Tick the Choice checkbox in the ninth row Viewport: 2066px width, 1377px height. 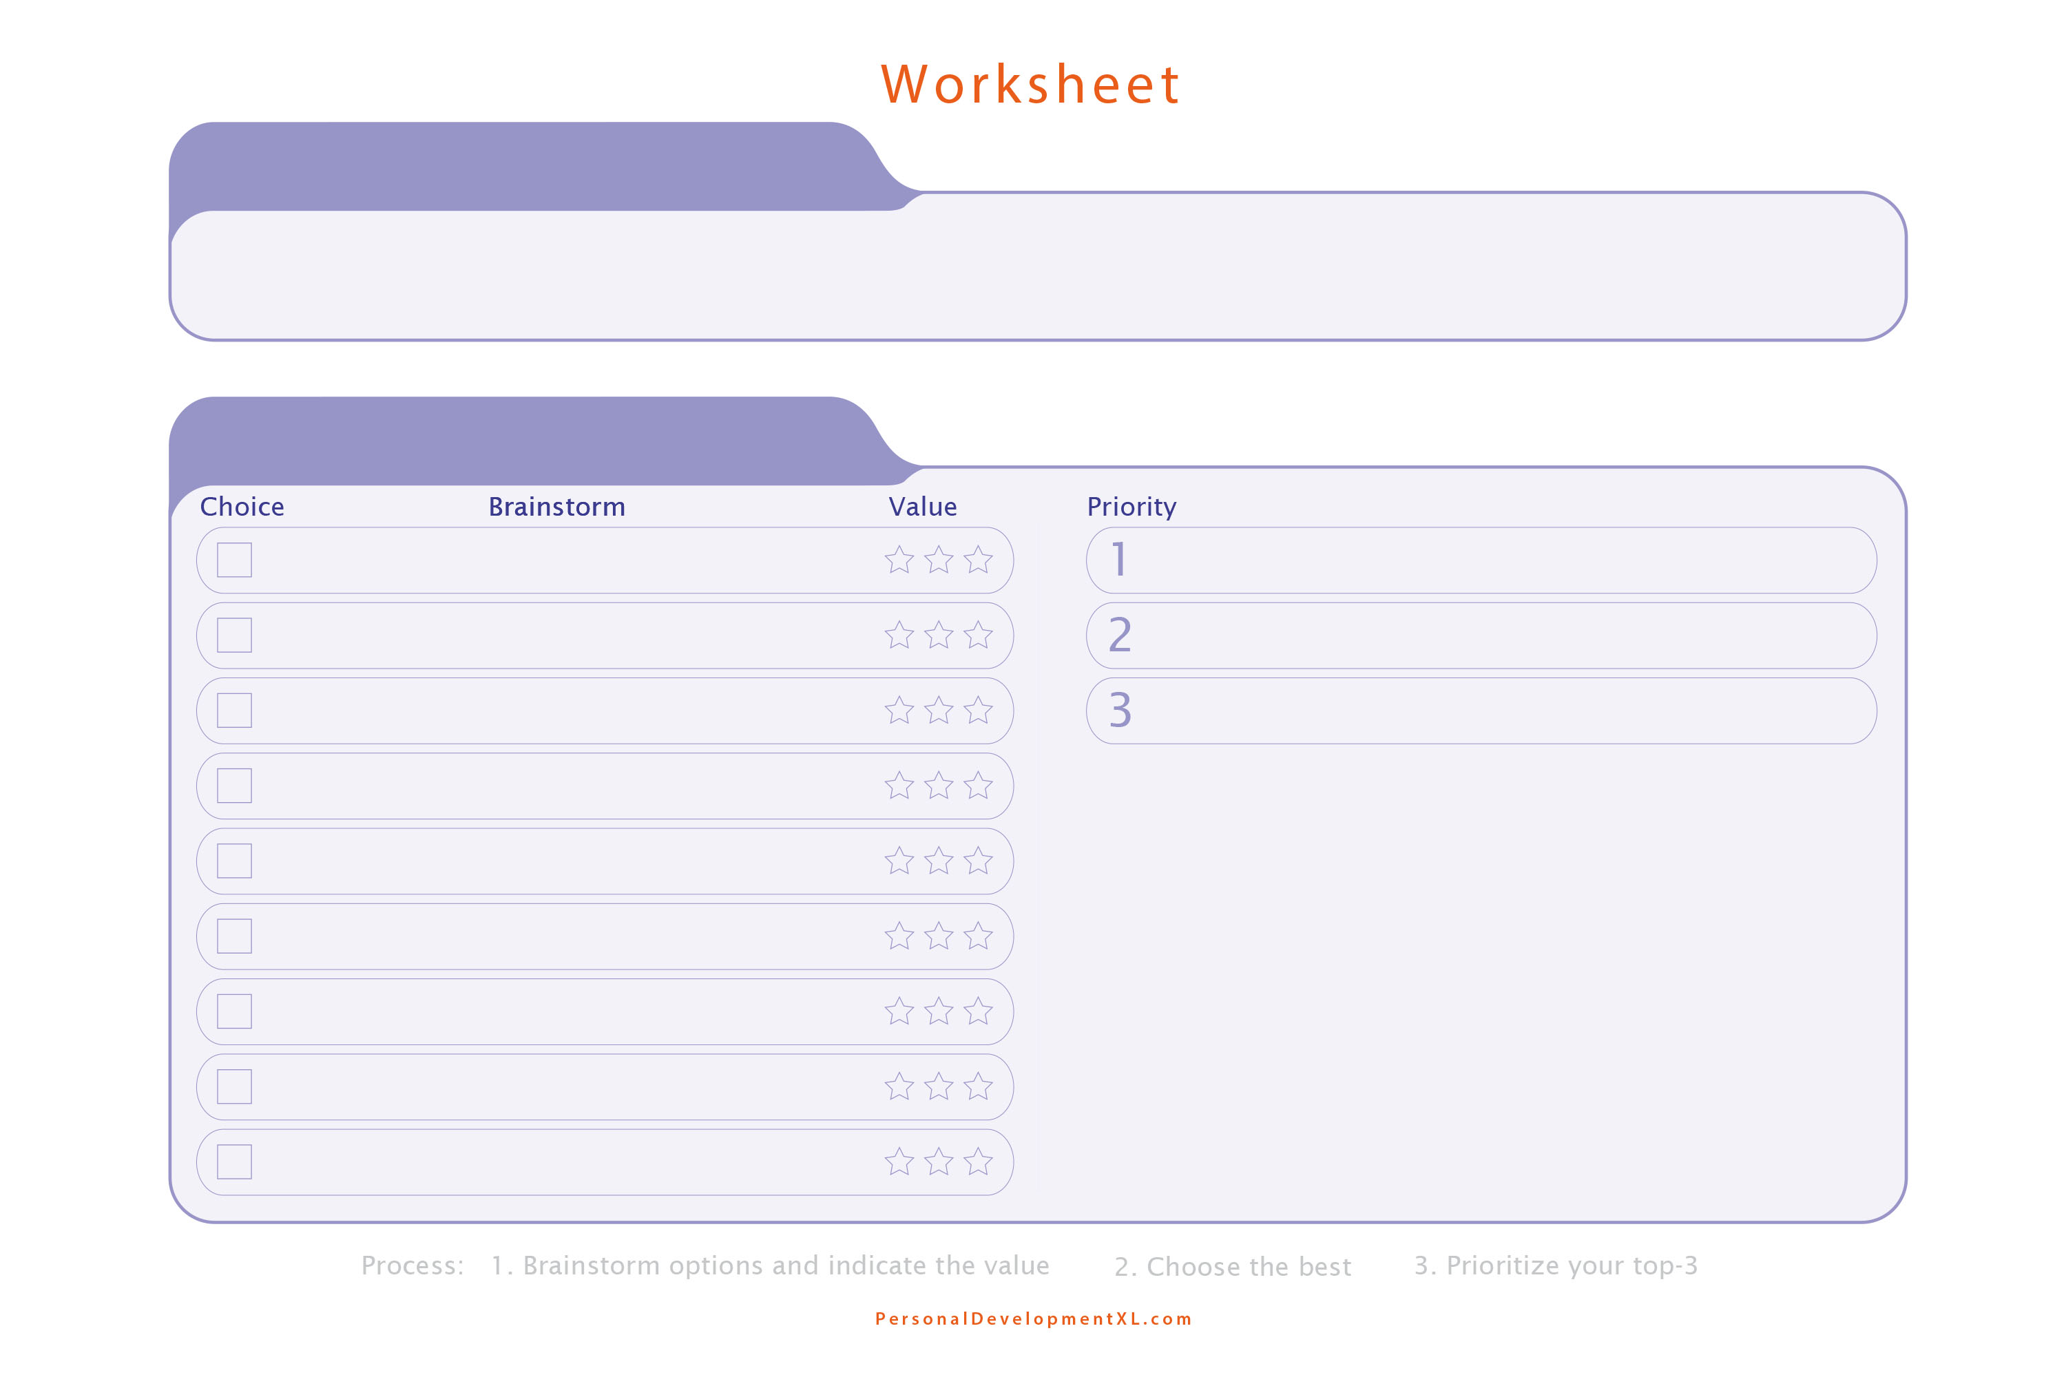(235, 1162)
